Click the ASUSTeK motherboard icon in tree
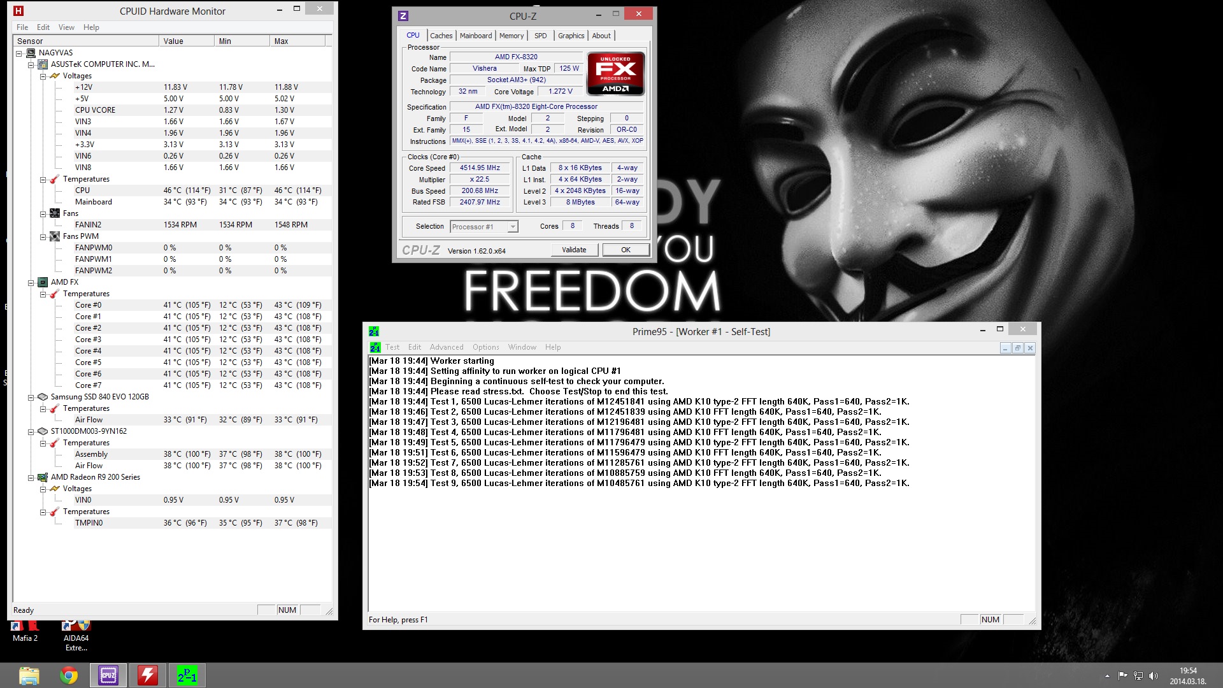This screenshot has width=1223, height=688. [x=43, y=64]
